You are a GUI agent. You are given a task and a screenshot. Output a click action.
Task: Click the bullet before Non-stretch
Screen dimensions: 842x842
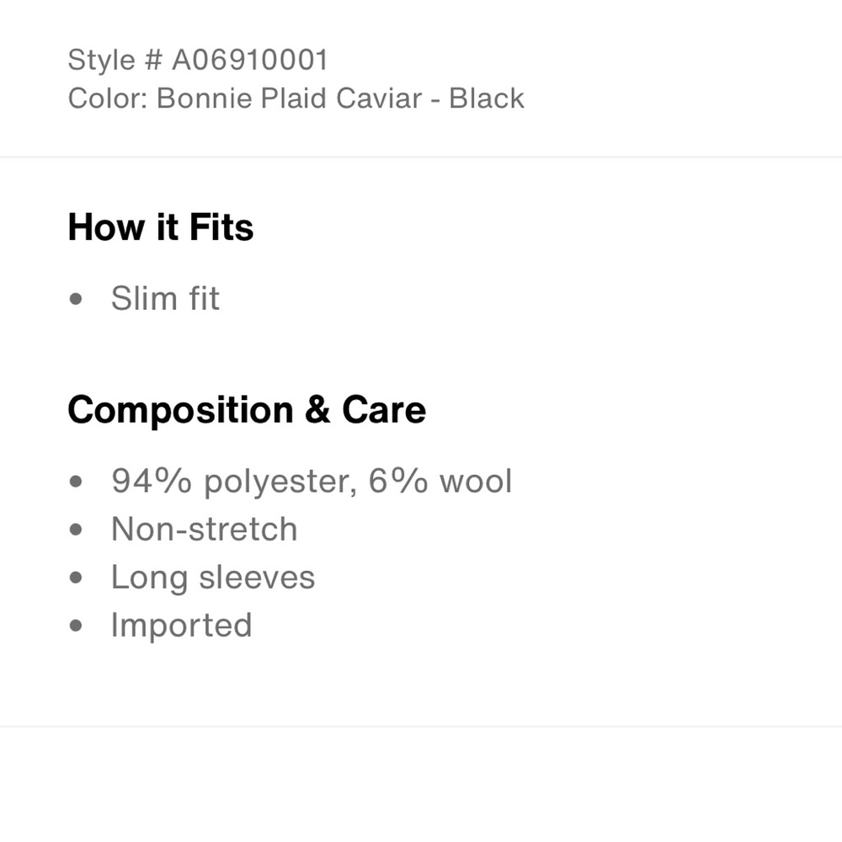click(76, 530)
